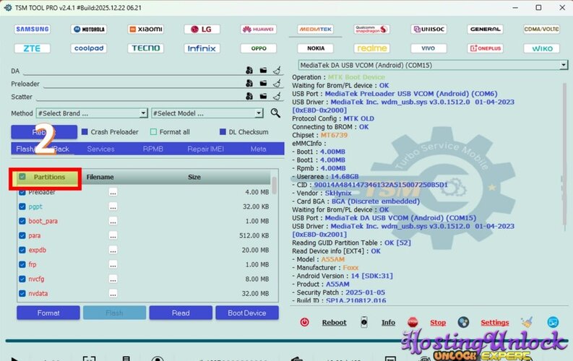Click the Format button
The image size is (573, 361).
(x=48, y=313)
